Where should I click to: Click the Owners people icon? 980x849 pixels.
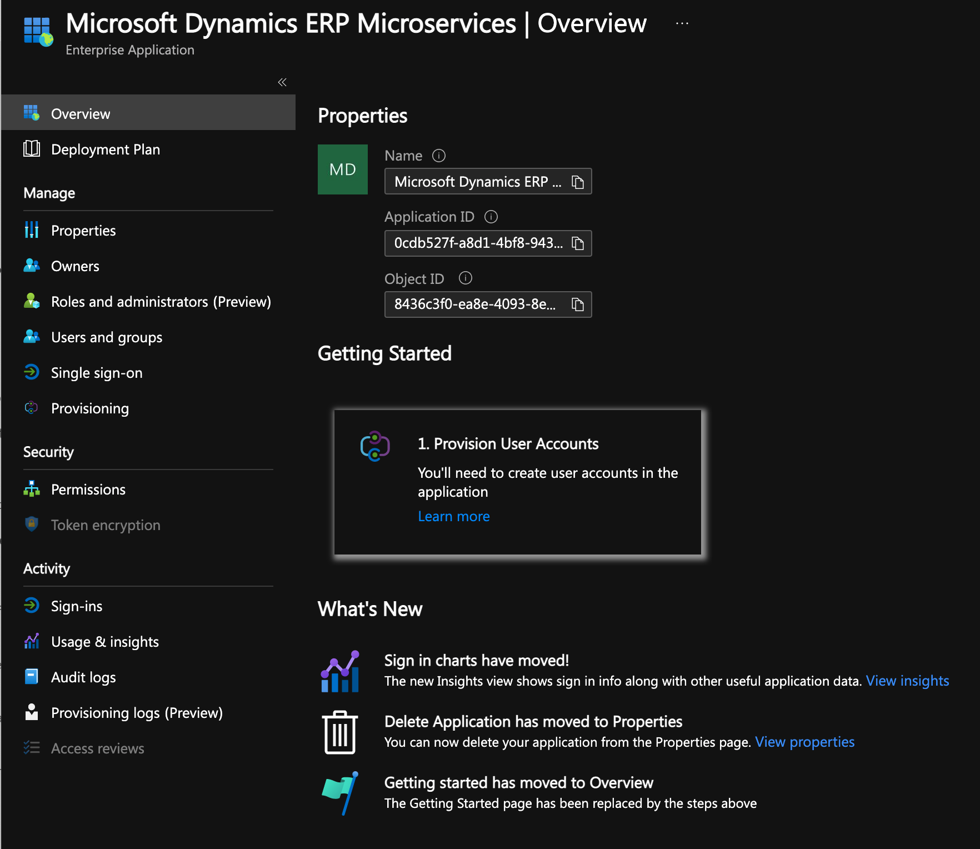pos(32,266)
